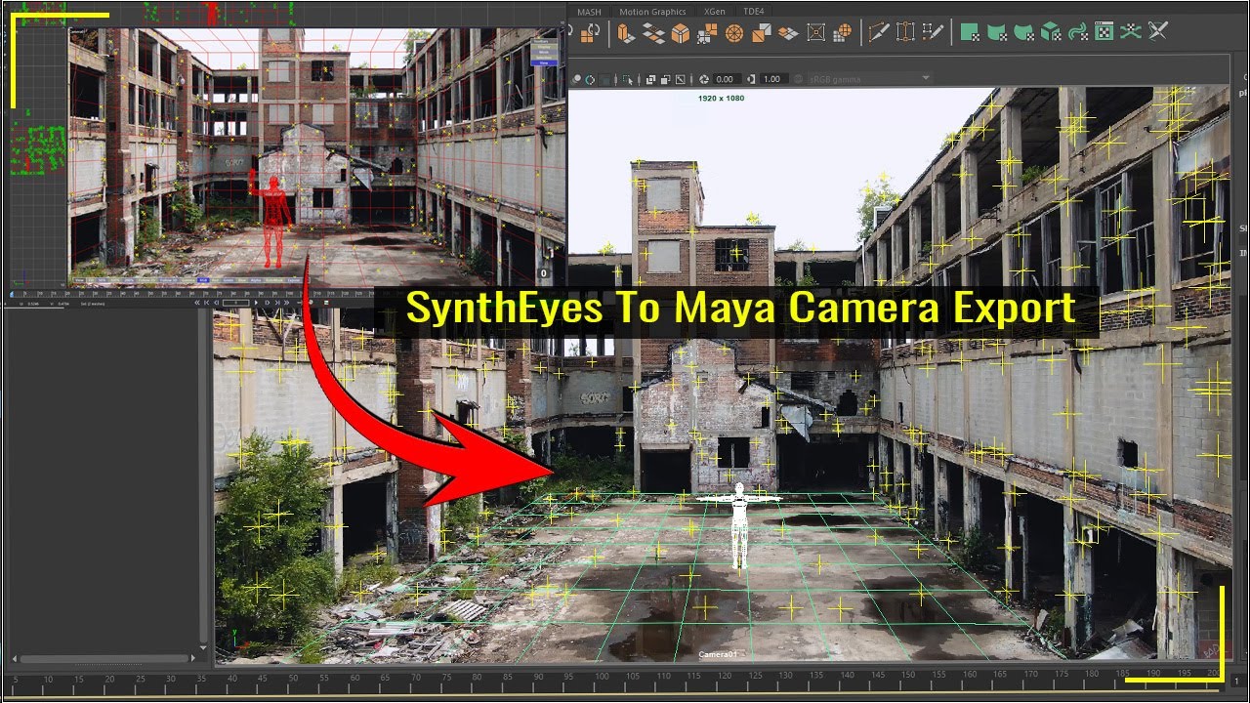Screen dimensions: 1250x703
Task: Click the exposure value field 0.00
Action: click(726, 79)
